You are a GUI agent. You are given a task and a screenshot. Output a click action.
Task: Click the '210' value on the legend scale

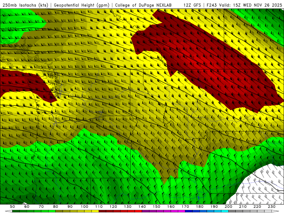pyautogui.click(x=243, y=207)
